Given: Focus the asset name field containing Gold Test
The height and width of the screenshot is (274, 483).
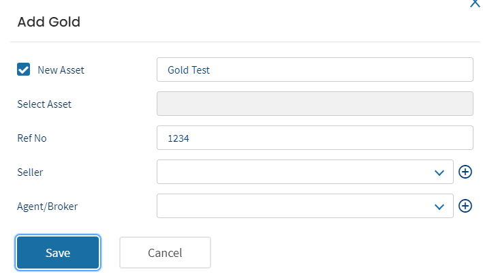Looking at the screenshot, I should pos(315,70).
